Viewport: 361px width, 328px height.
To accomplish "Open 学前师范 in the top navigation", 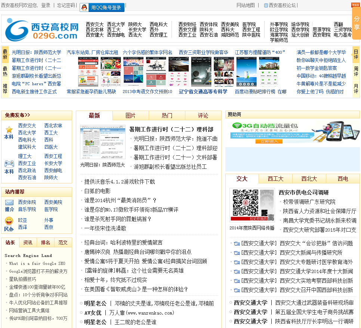I will pyautogui.click(x=279, y=40).
